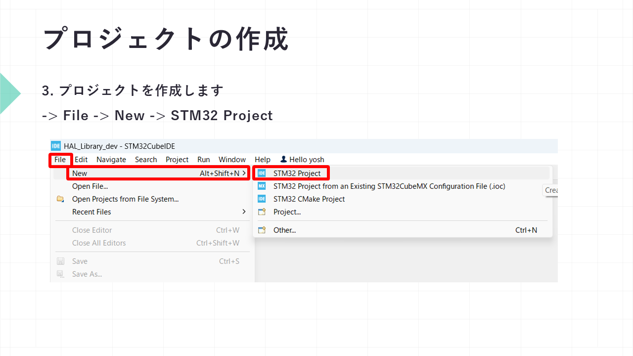The height and width of the screenshot is (356, 633).
Task: Open the Help menu
Action: pyautogui.click(x=263, y=160)
